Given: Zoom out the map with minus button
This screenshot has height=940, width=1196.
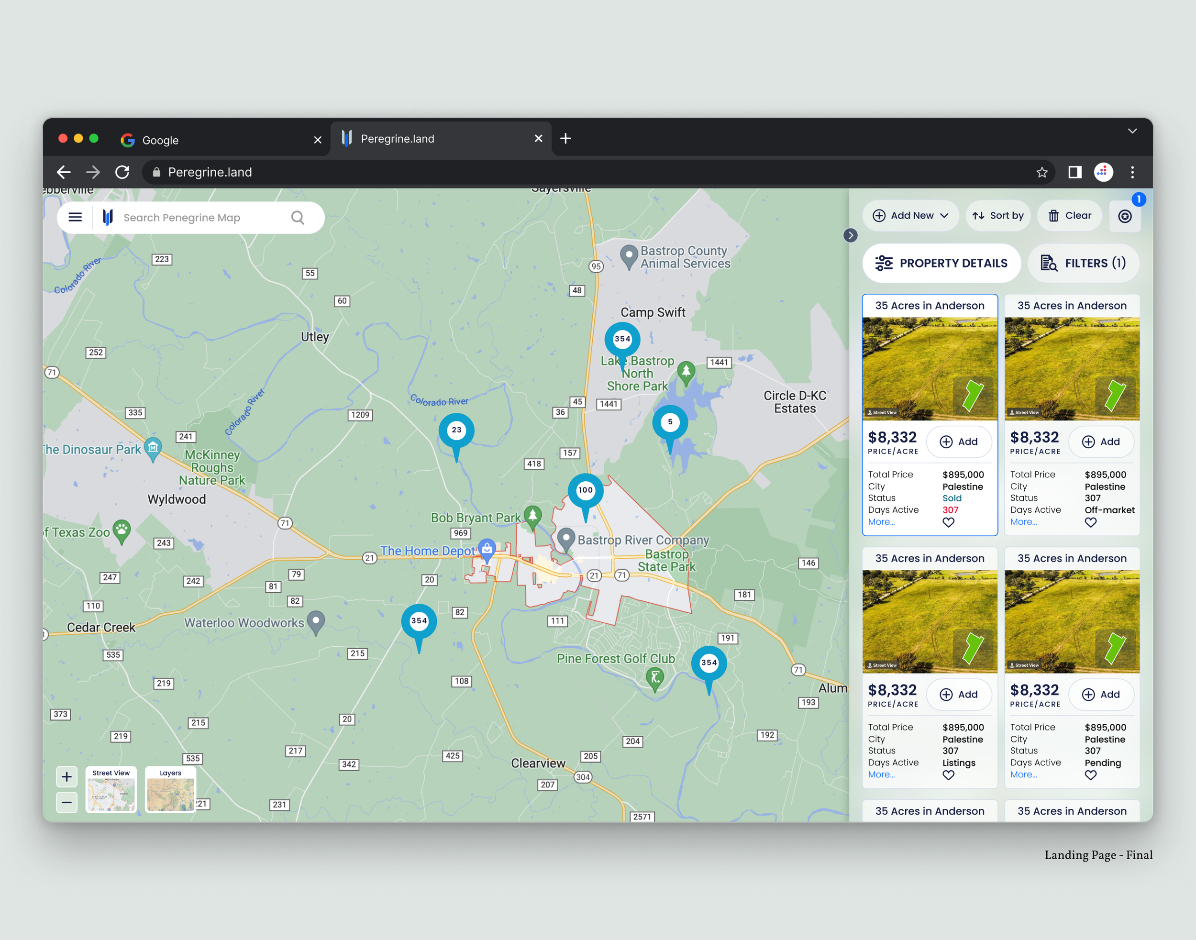Looking at the screenshot, I should tap(66, 802).
